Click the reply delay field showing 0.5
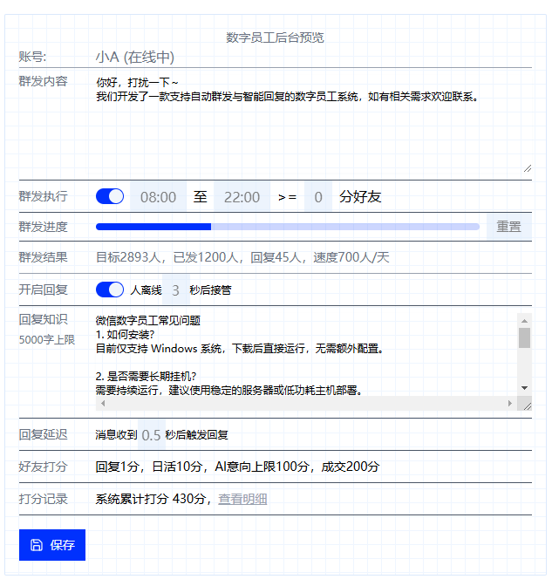552x586 pixels. 152,434
